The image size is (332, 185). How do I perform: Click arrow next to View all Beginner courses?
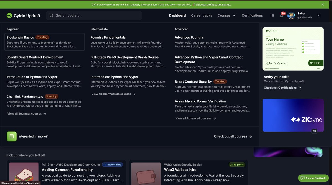coord(45,113)
